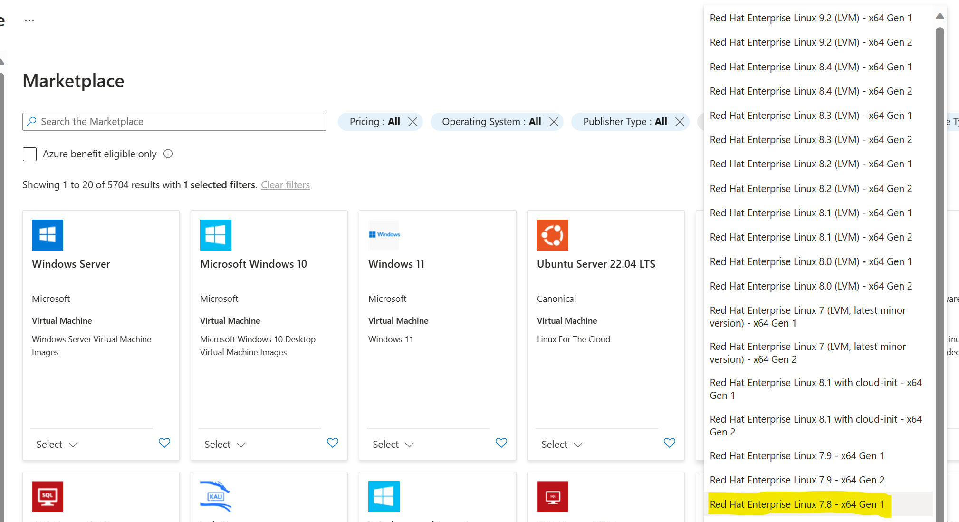The height and width of the screenshot is (522, 959).
Task: Click the Search the Marketplace input field
Action: 174,122
